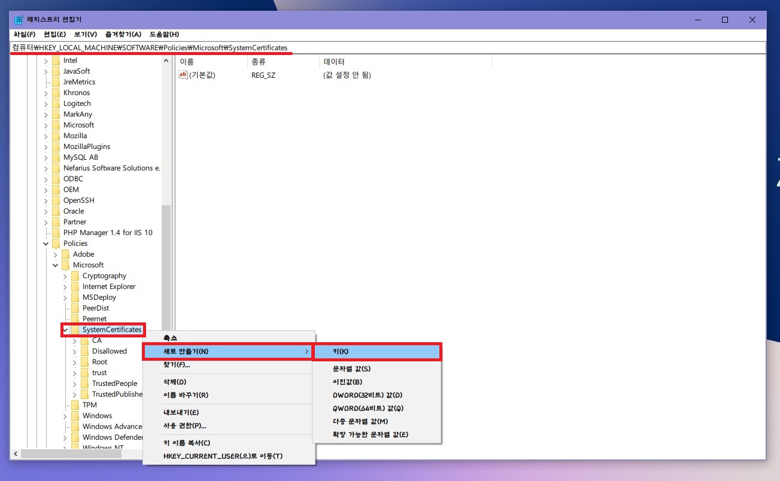
Task: Select the PeerDist folder icon
Action: [75, 308]
